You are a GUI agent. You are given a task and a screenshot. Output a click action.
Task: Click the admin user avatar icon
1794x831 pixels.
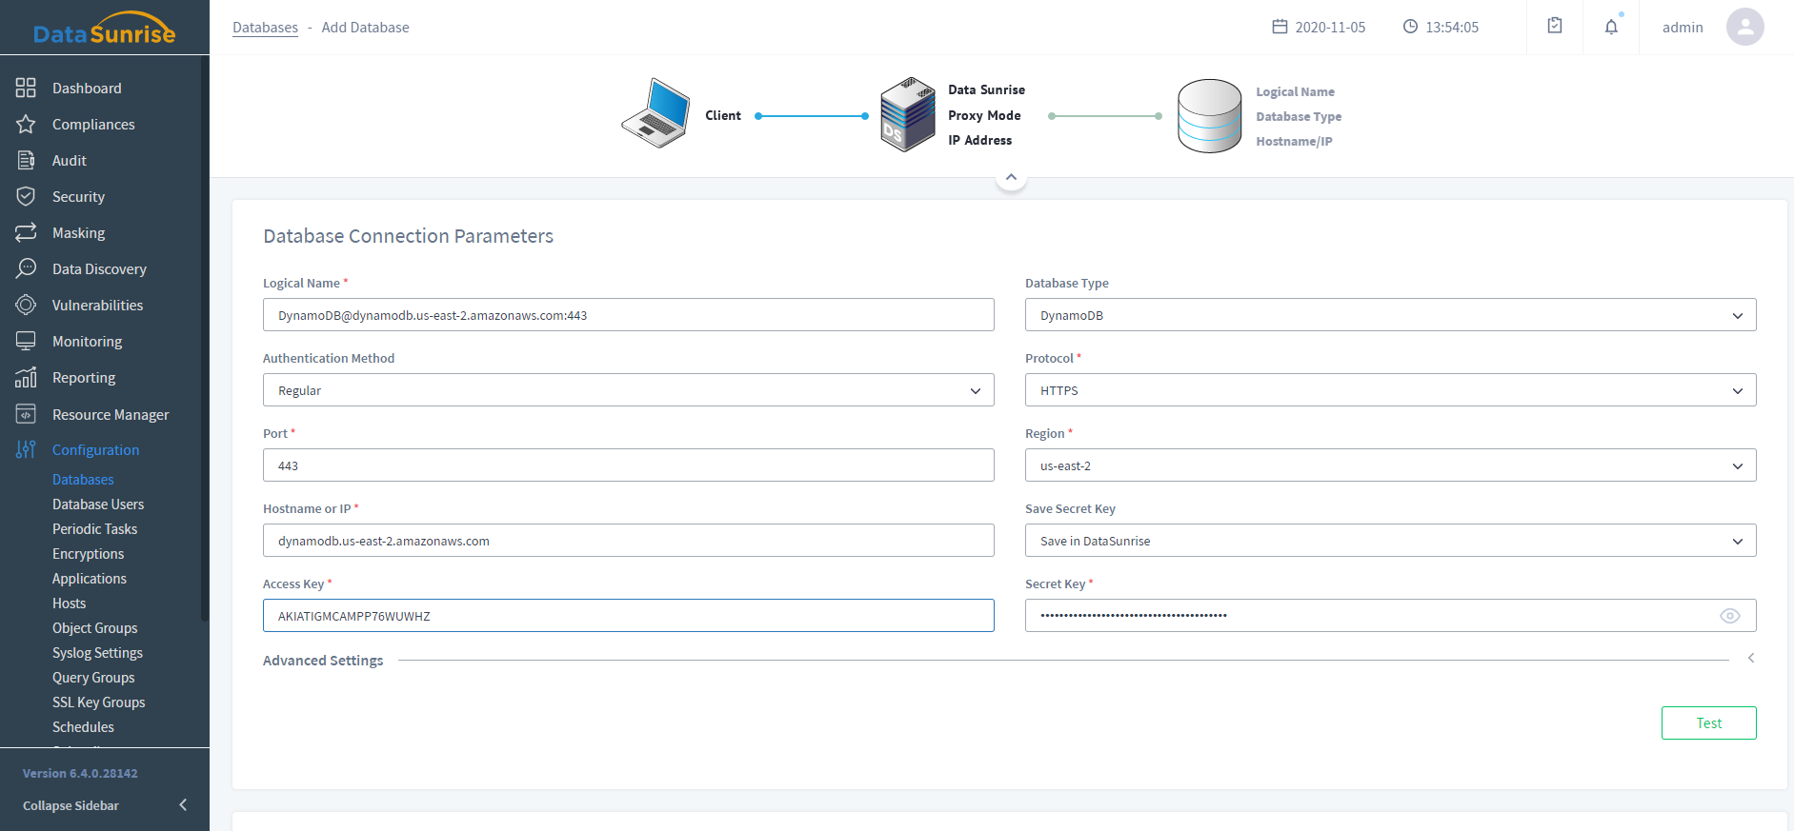(x=1744, y=27)
